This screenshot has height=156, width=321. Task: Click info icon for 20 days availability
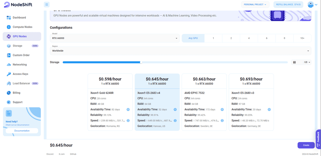click(x=269, y=110)
